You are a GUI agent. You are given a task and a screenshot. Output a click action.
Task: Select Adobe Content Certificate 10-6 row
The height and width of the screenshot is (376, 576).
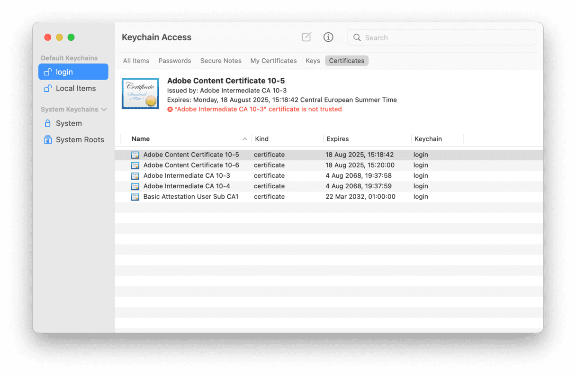pyautogui.click(x=191, y=165)
